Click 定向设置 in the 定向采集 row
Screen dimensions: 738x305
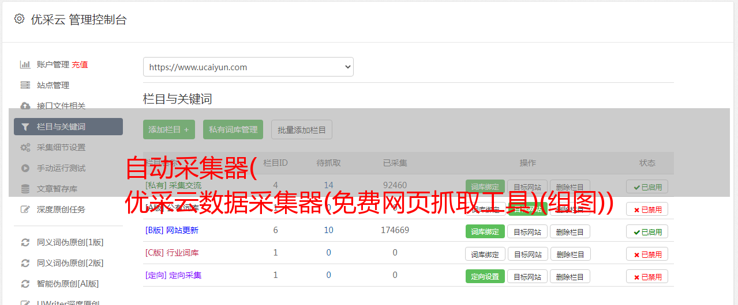(x=485, y=276)
